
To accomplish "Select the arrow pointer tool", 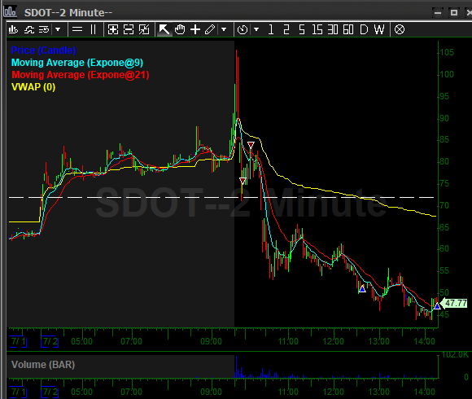I will (x=164, y=29).
